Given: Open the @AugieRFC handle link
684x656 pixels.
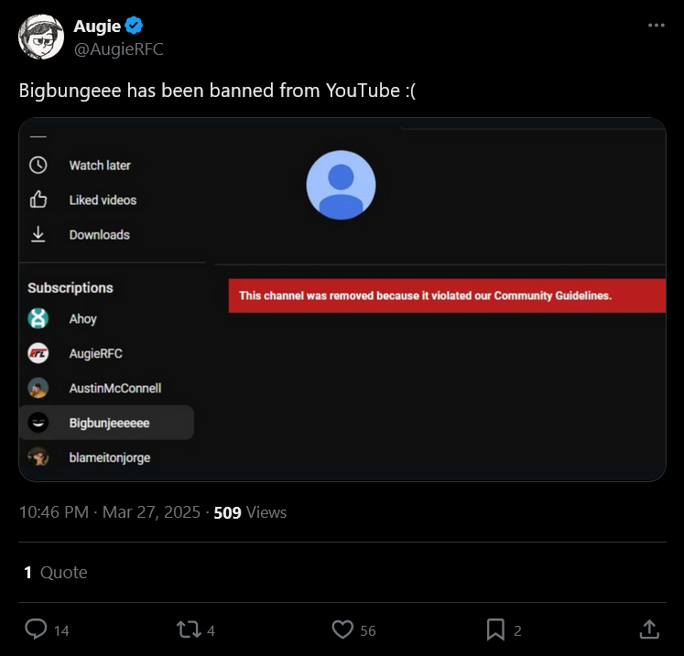Looking at the screenshot, I should coord(118,48).
